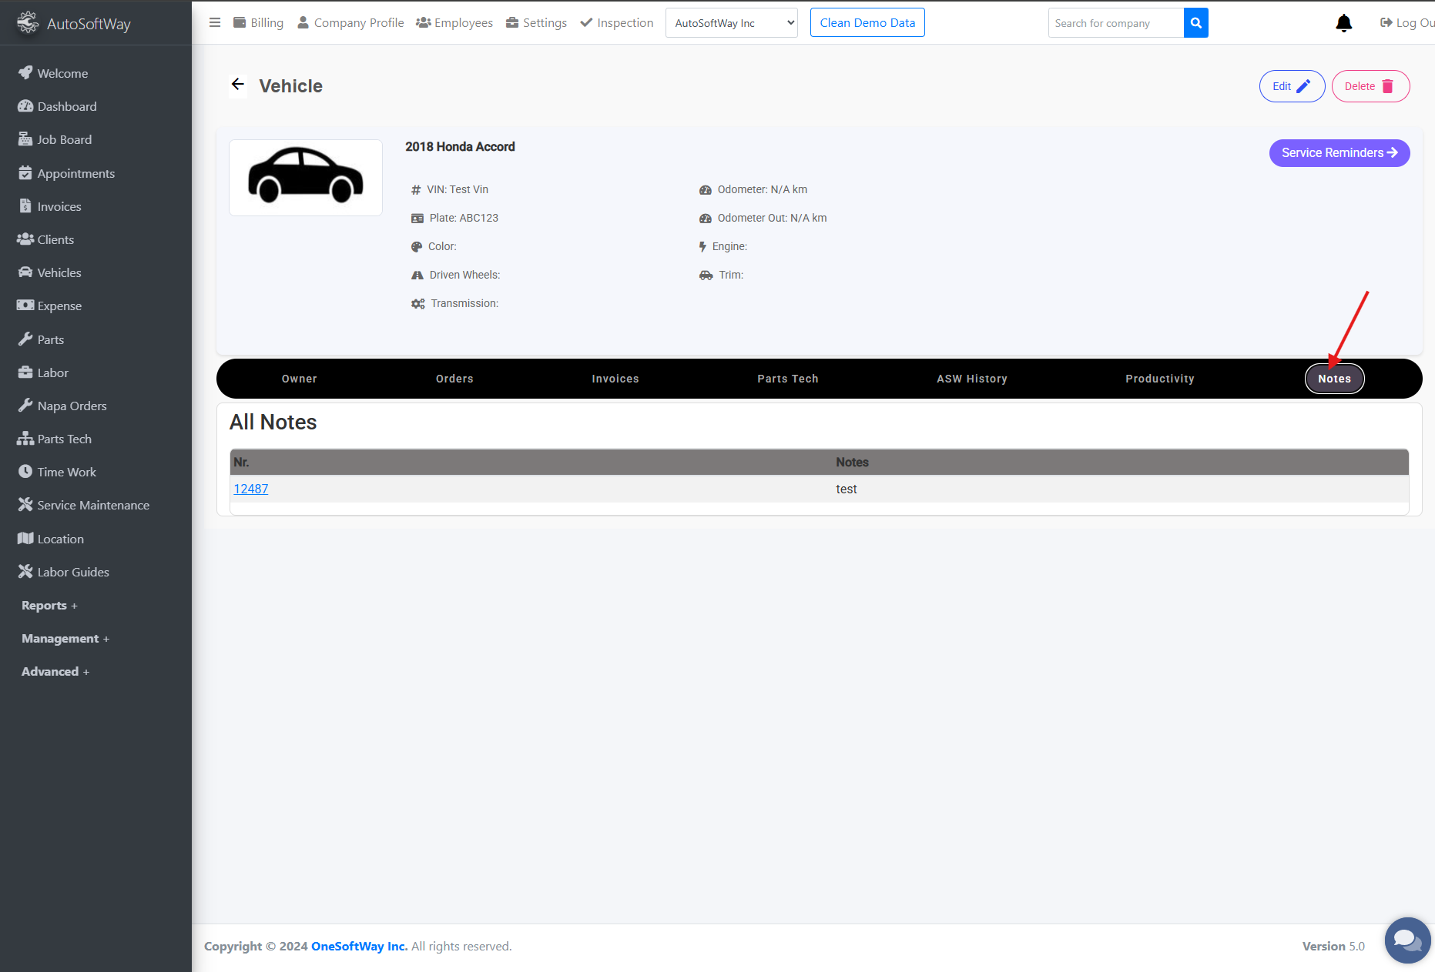Screen dimensions: 1435x972
Task: Switch to the Orders tab
Action: [454, 379]
